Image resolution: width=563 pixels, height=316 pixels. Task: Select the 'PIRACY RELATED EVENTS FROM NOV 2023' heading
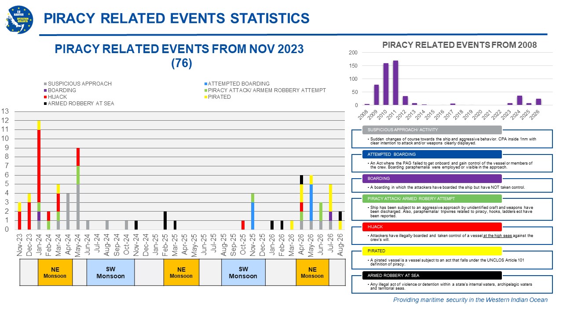(179, 49)
